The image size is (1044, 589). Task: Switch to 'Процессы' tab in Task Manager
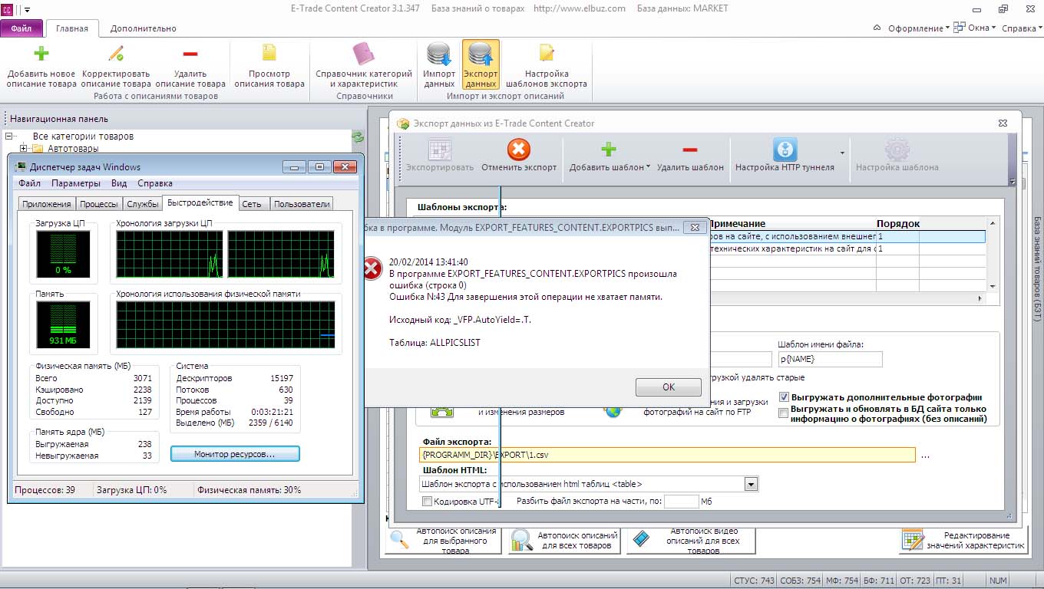[99, 204]
